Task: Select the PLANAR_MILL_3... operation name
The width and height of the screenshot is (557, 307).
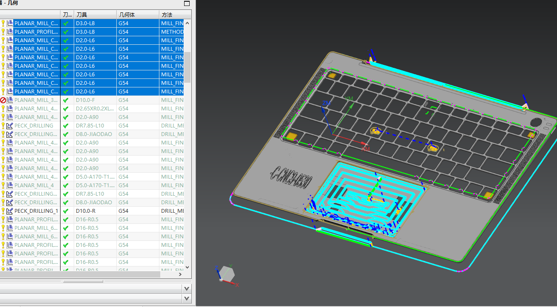Action: 36,100
